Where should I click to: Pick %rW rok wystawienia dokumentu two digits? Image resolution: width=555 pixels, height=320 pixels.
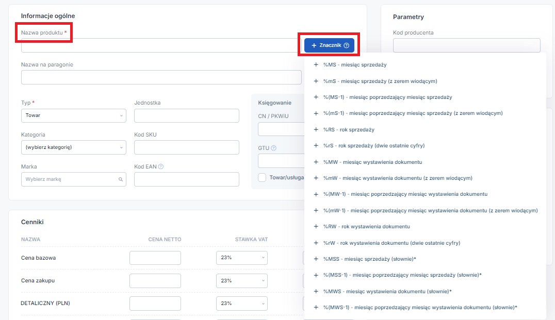pyautogui.click(x=391, y=243)
